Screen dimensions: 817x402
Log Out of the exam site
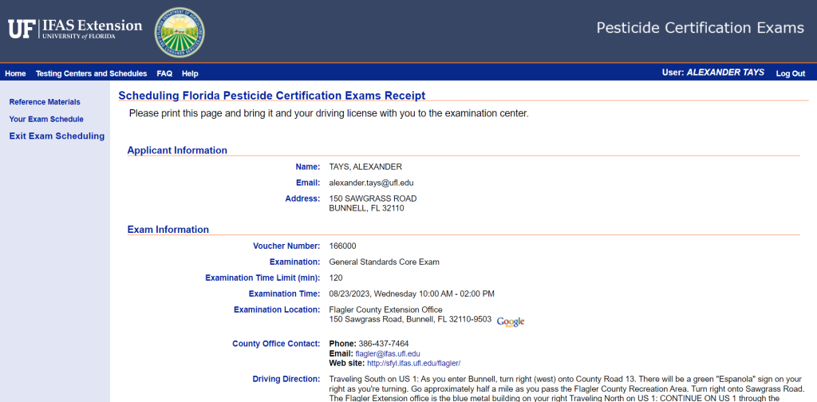pos(790,73)
